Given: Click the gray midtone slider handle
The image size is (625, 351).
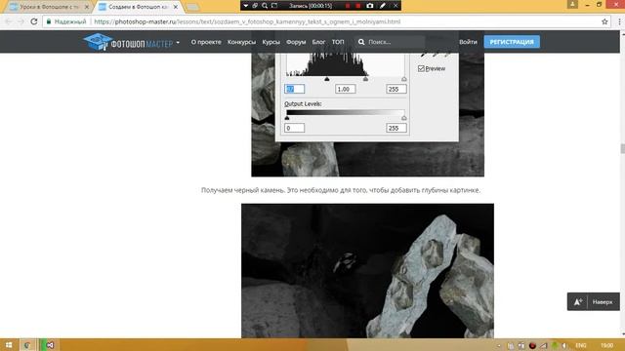Looking at the screenshot, I should 365,79.
